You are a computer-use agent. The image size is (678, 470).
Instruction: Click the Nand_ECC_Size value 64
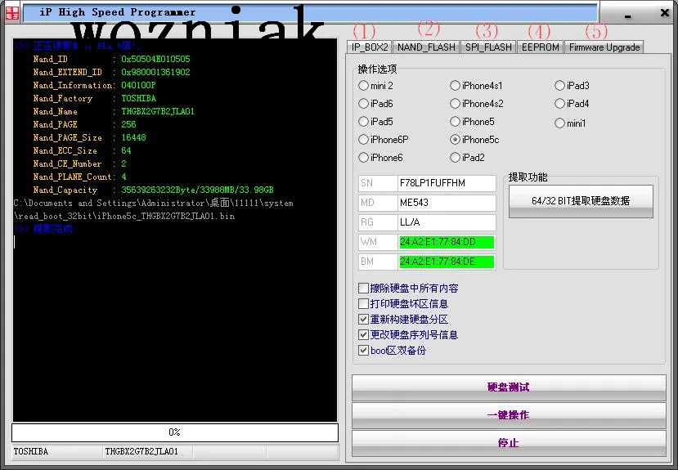(126, 150)
